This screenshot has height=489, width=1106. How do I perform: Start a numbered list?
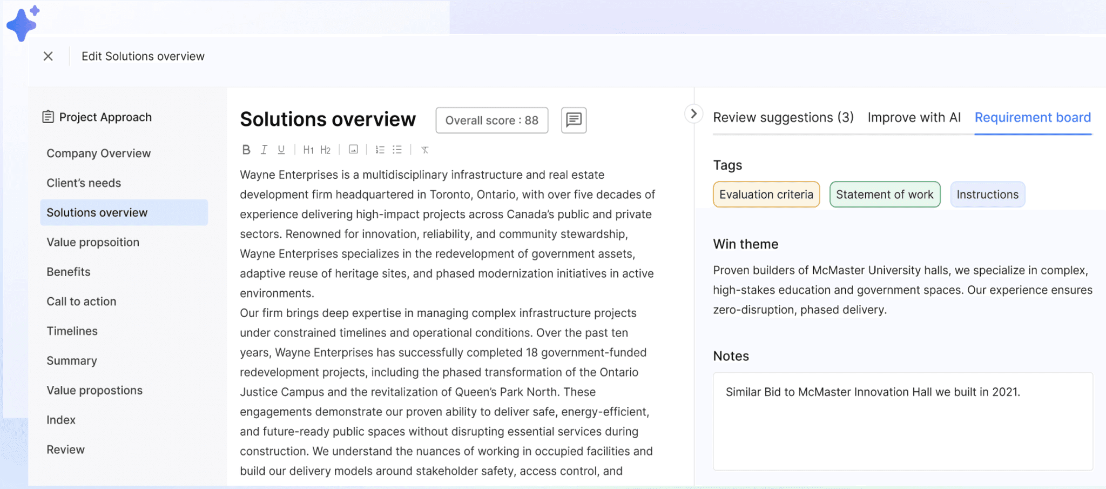point(380,150)
